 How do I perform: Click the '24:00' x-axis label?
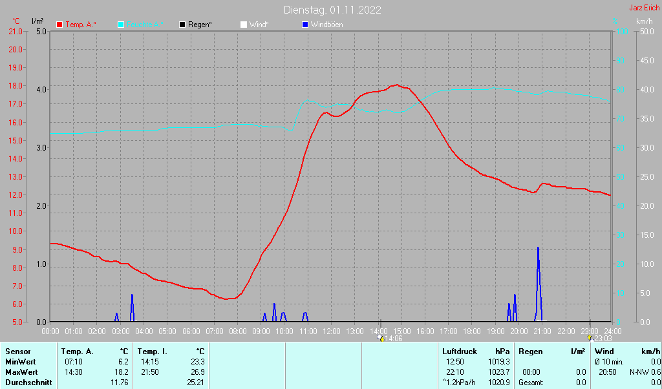[612, 331]
